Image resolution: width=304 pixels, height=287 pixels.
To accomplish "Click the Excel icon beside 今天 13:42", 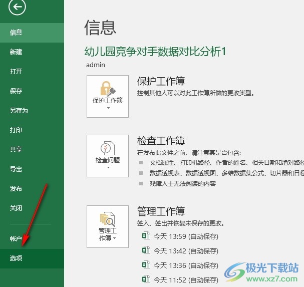I will pyautogui.click(x=146, y=250).
